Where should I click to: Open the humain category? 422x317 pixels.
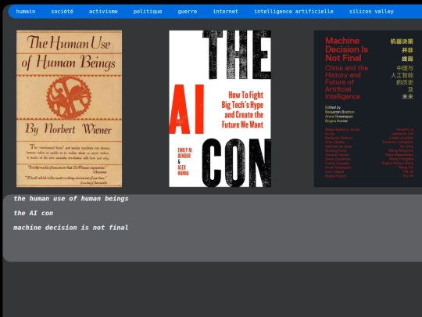(26, 11)
